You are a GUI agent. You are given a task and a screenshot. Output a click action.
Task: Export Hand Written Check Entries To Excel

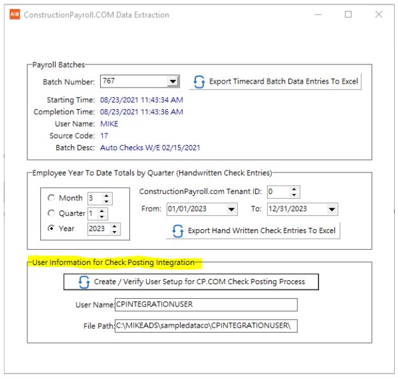point(253,231)
